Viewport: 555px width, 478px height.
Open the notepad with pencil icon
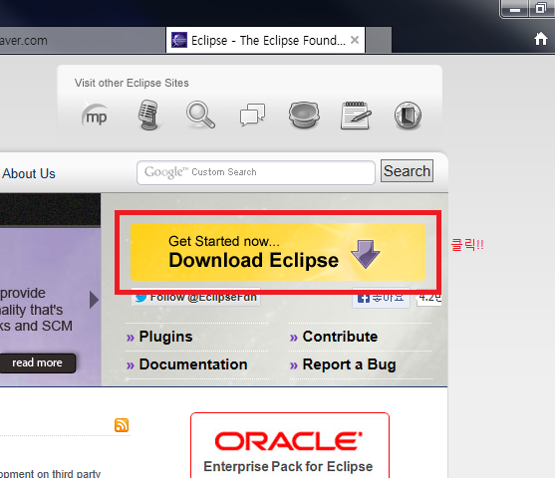(x=356, y=115)
